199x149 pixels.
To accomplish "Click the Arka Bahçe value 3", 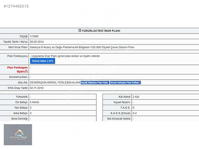I will click(x=31, y=113).
